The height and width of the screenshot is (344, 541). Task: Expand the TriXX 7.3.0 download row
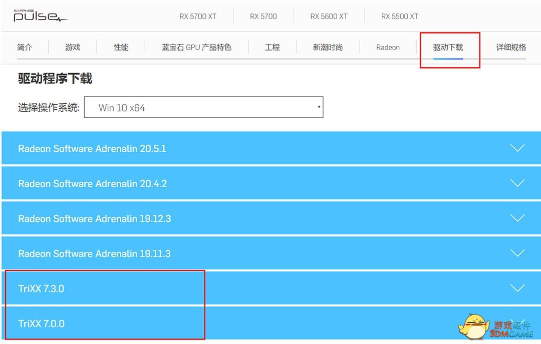pyautogui.click(x=271, y=288)
